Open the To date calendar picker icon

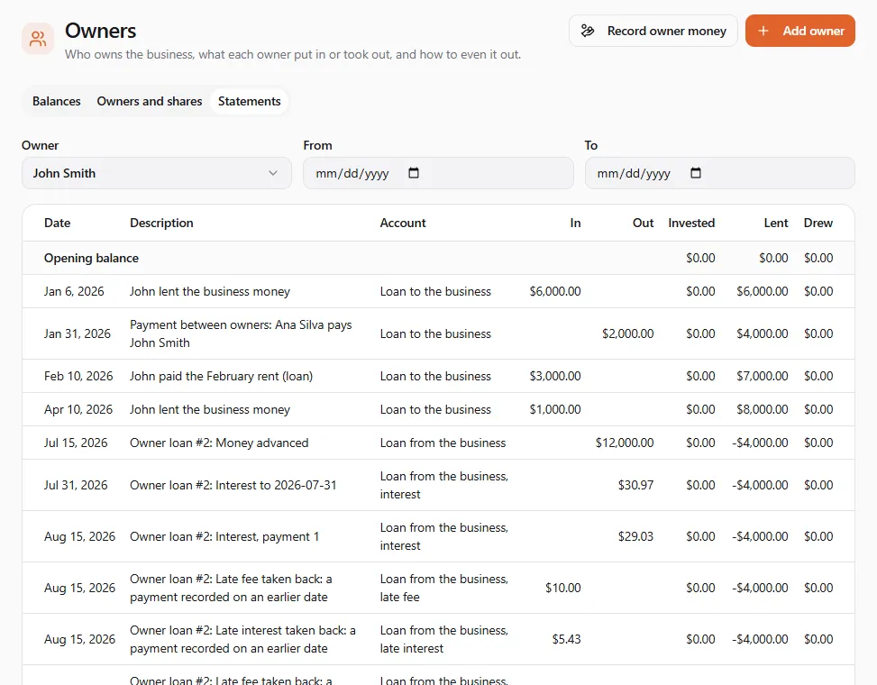click(x=695, y=173)
